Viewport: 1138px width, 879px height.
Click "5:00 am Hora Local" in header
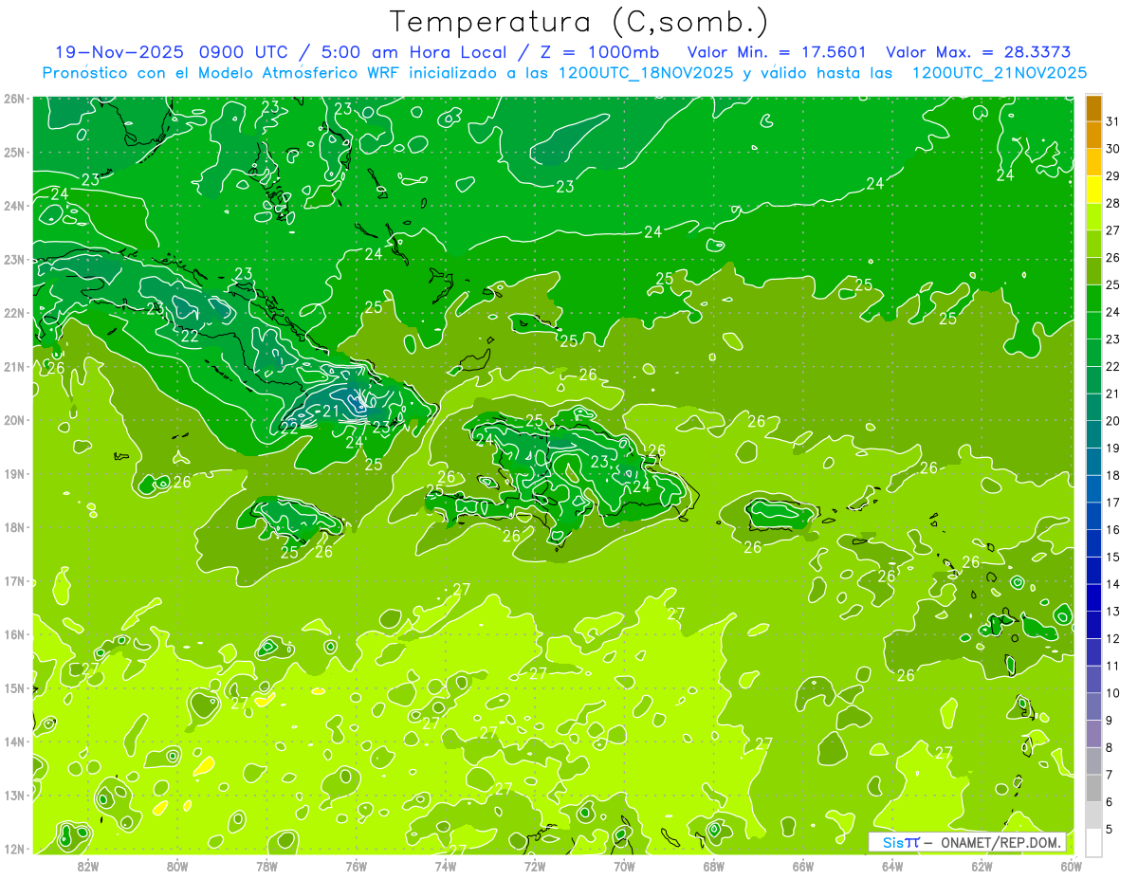[x=413, y=53]
